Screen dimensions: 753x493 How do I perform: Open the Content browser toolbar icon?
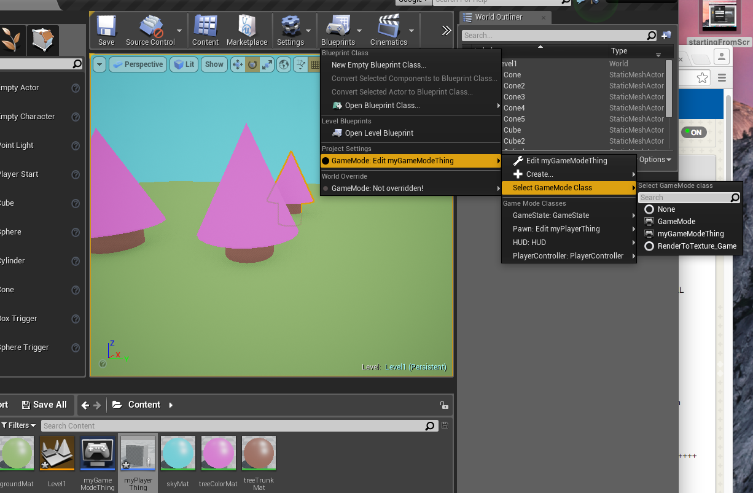205,30
